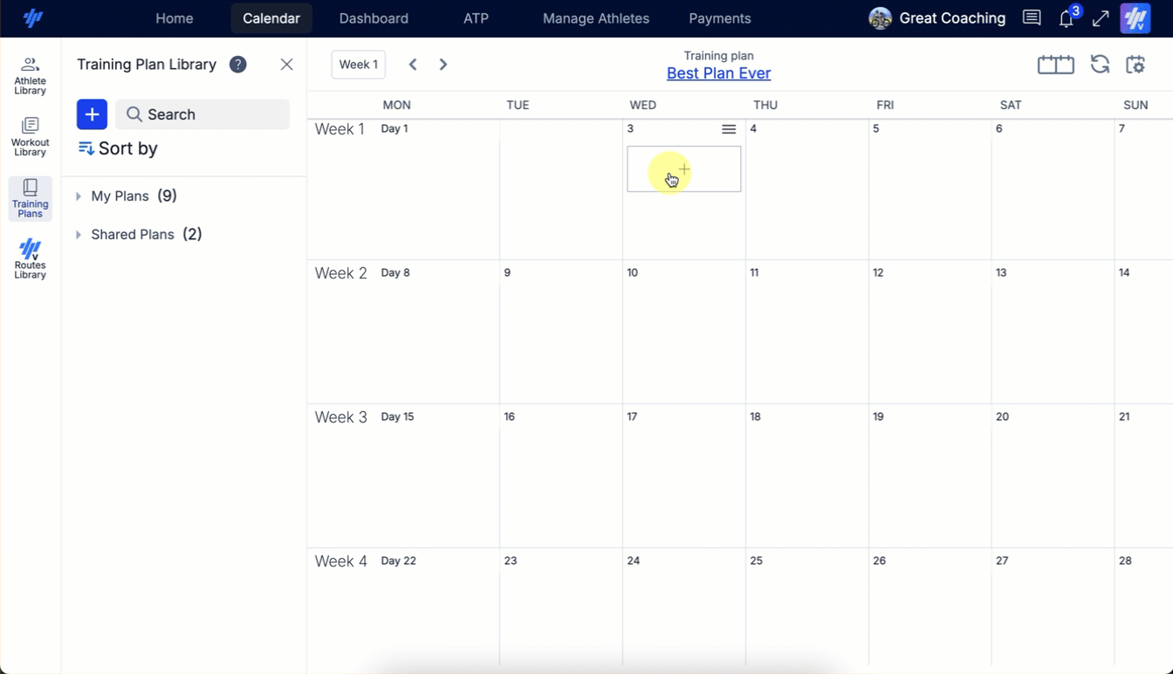
Task: Open the notifications bell icon
Action: click(x=1066, y=18)
